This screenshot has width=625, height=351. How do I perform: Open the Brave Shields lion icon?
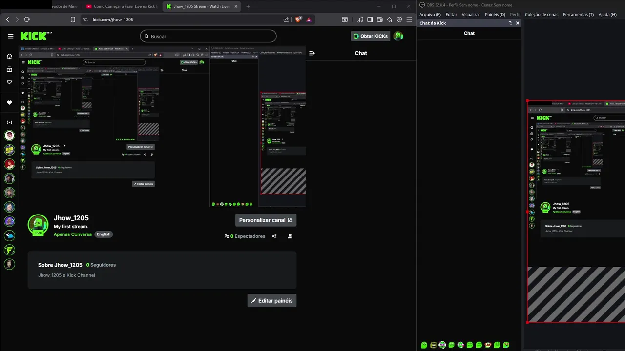pos(298,19)
